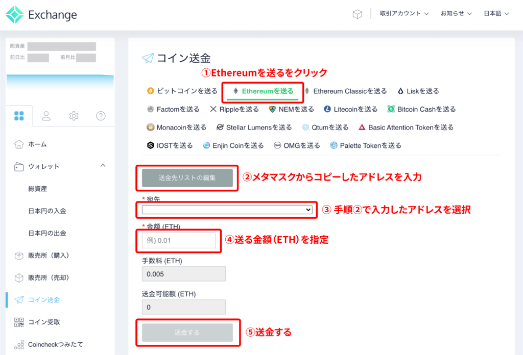
Task: Click the Basic Attention Token triangle icon
Action: click(362, 127)
